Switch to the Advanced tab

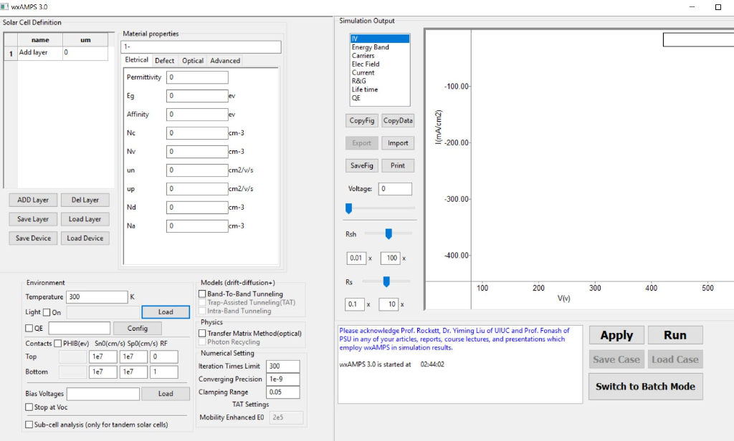coord(224,61)
